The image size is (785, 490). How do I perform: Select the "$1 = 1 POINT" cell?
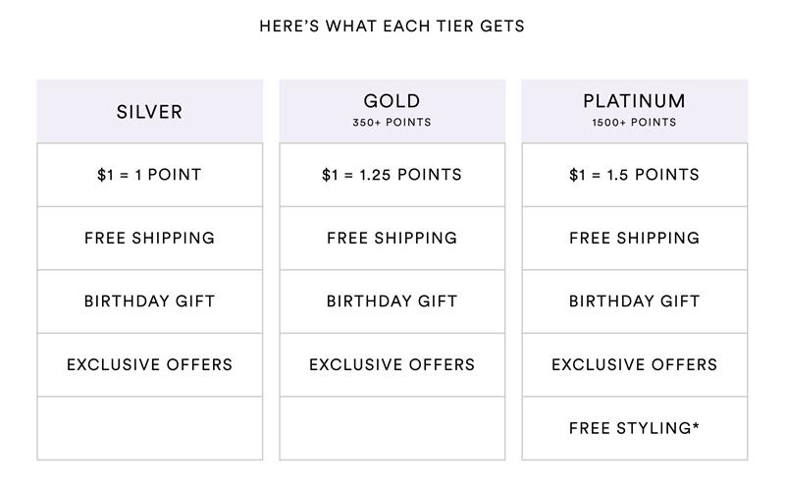(x=149, y=175)
